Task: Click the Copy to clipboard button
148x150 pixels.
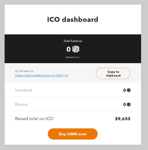Action: 113,74
